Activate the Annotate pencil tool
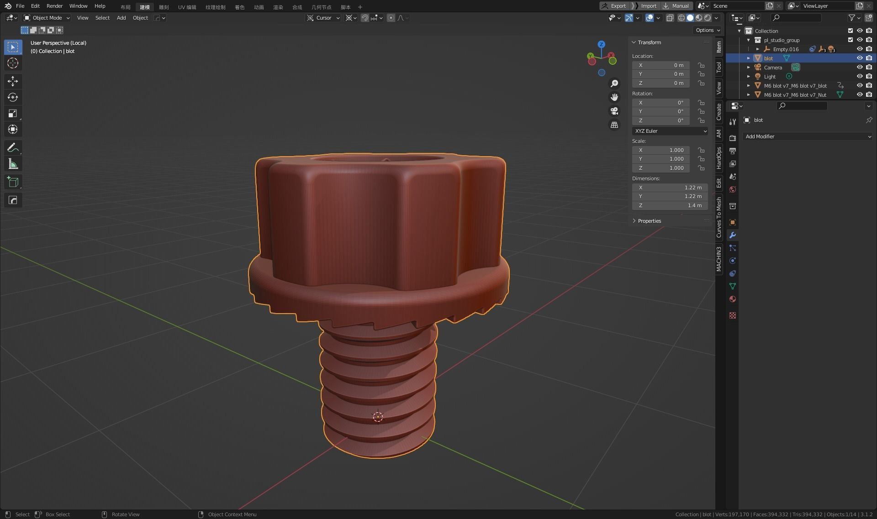 [13, 147]
